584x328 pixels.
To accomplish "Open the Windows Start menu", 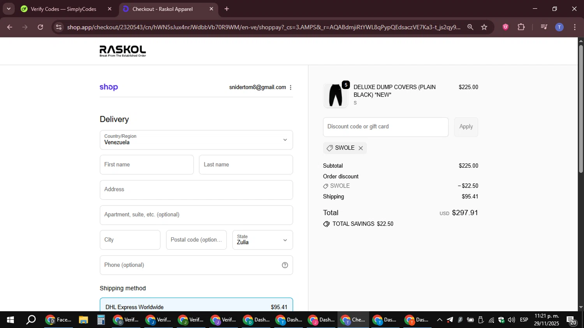I will (11, 320).
